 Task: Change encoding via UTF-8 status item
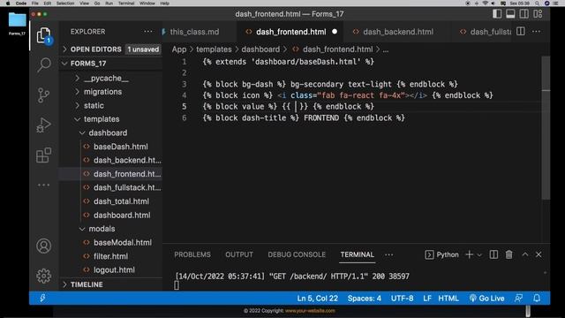coord(403,299)
